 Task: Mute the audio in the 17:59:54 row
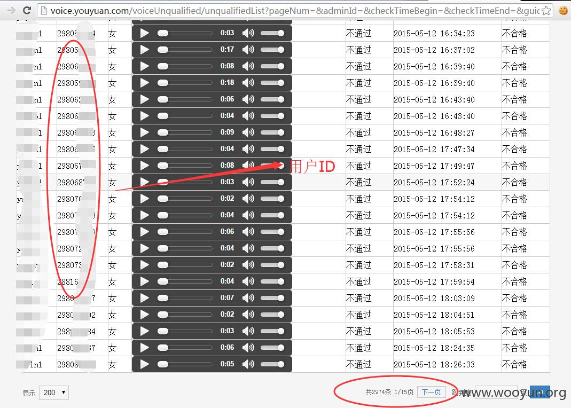[x=248, y=281]
